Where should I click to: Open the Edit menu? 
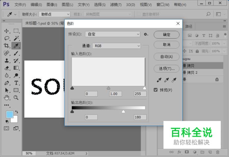(36, 5)
